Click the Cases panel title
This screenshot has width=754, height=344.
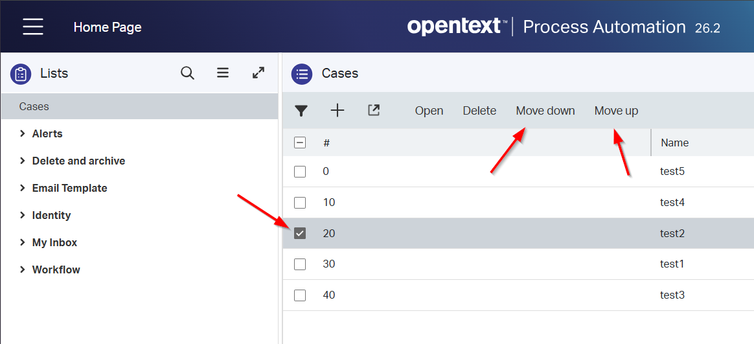[340, 74]
